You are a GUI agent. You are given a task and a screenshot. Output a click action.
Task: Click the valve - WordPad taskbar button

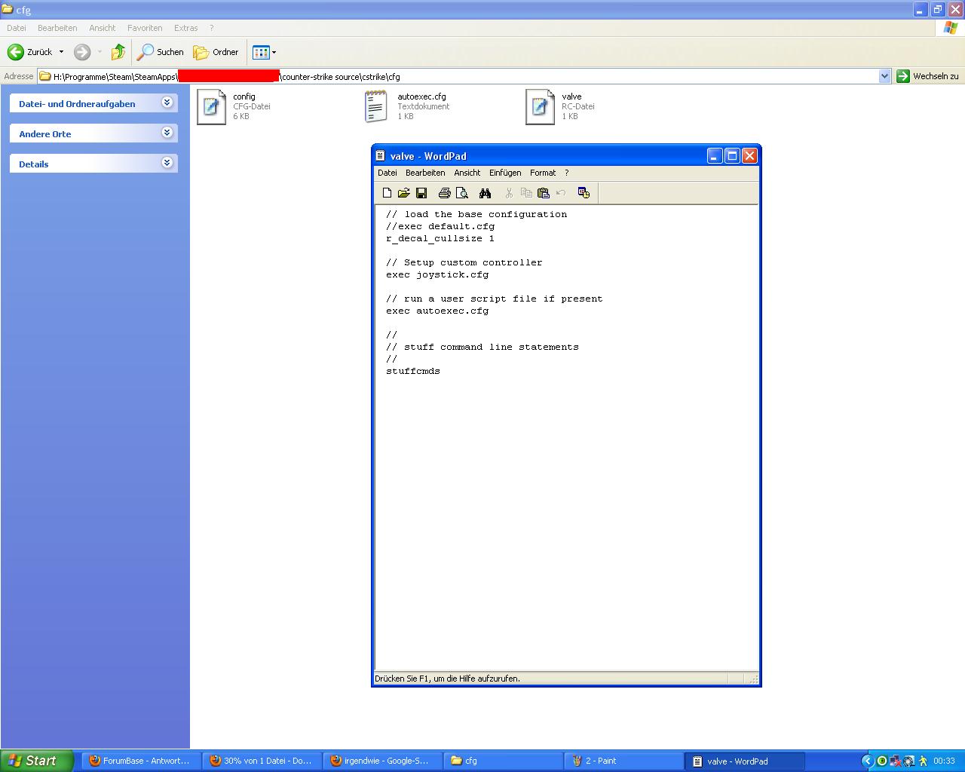(745, 761)
